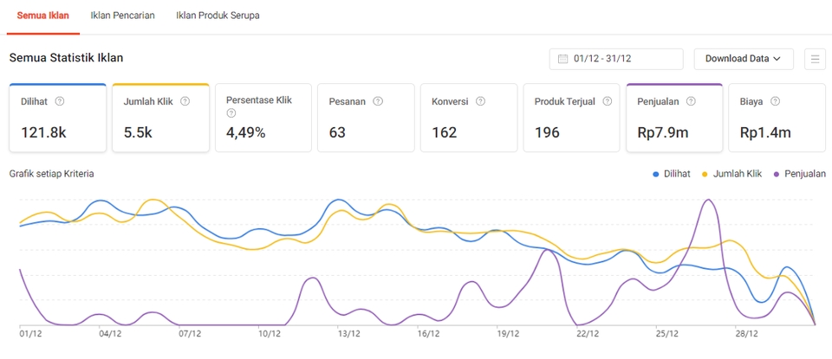The height and width of the screenshot is (359, 832).
Task: Expand the Download Data dropdown
Action: click(744, 59)
